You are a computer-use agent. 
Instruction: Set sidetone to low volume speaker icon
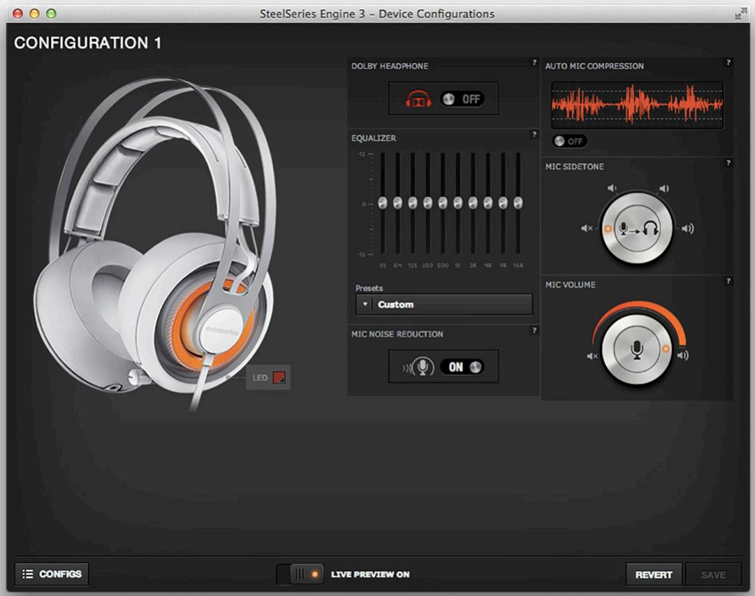click(612, 188)
